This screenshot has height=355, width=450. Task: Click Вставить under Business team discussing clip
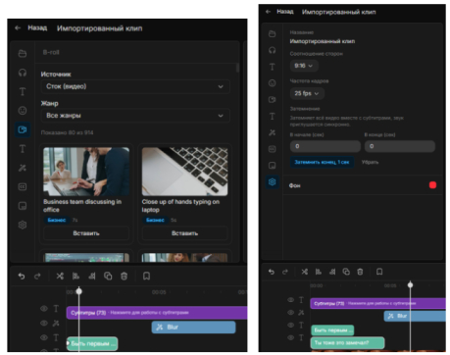click(86, 233)
